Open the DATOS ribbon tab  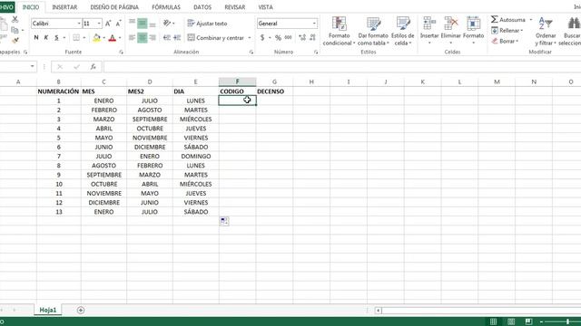(202, 7)
